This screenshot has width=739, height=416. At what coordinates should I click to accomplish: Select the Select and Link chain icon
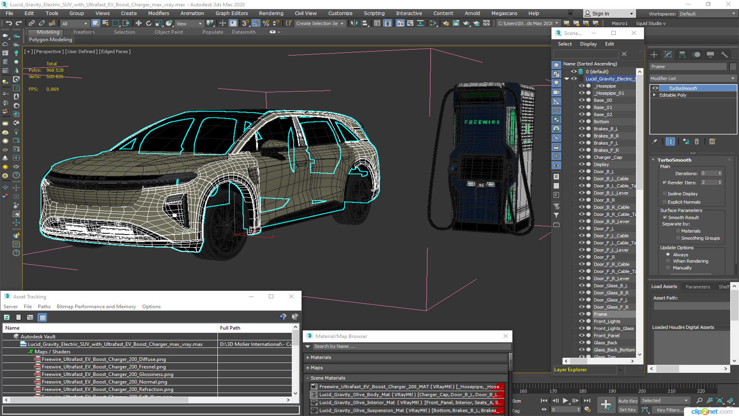coord(32,23)
